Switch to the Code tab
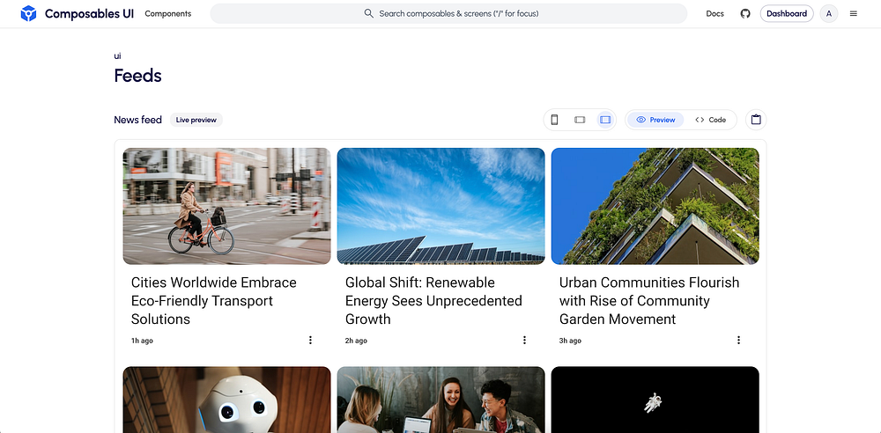The width and height of the screenshot is (881, 433). coord(711,120)
